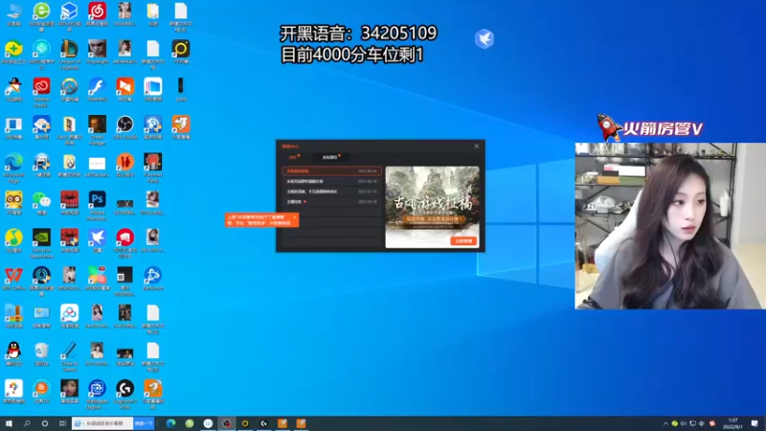Launch the Wallpaper Engine desktop shortcut
This screenshot has height=431, width=766.
point(98,394)
